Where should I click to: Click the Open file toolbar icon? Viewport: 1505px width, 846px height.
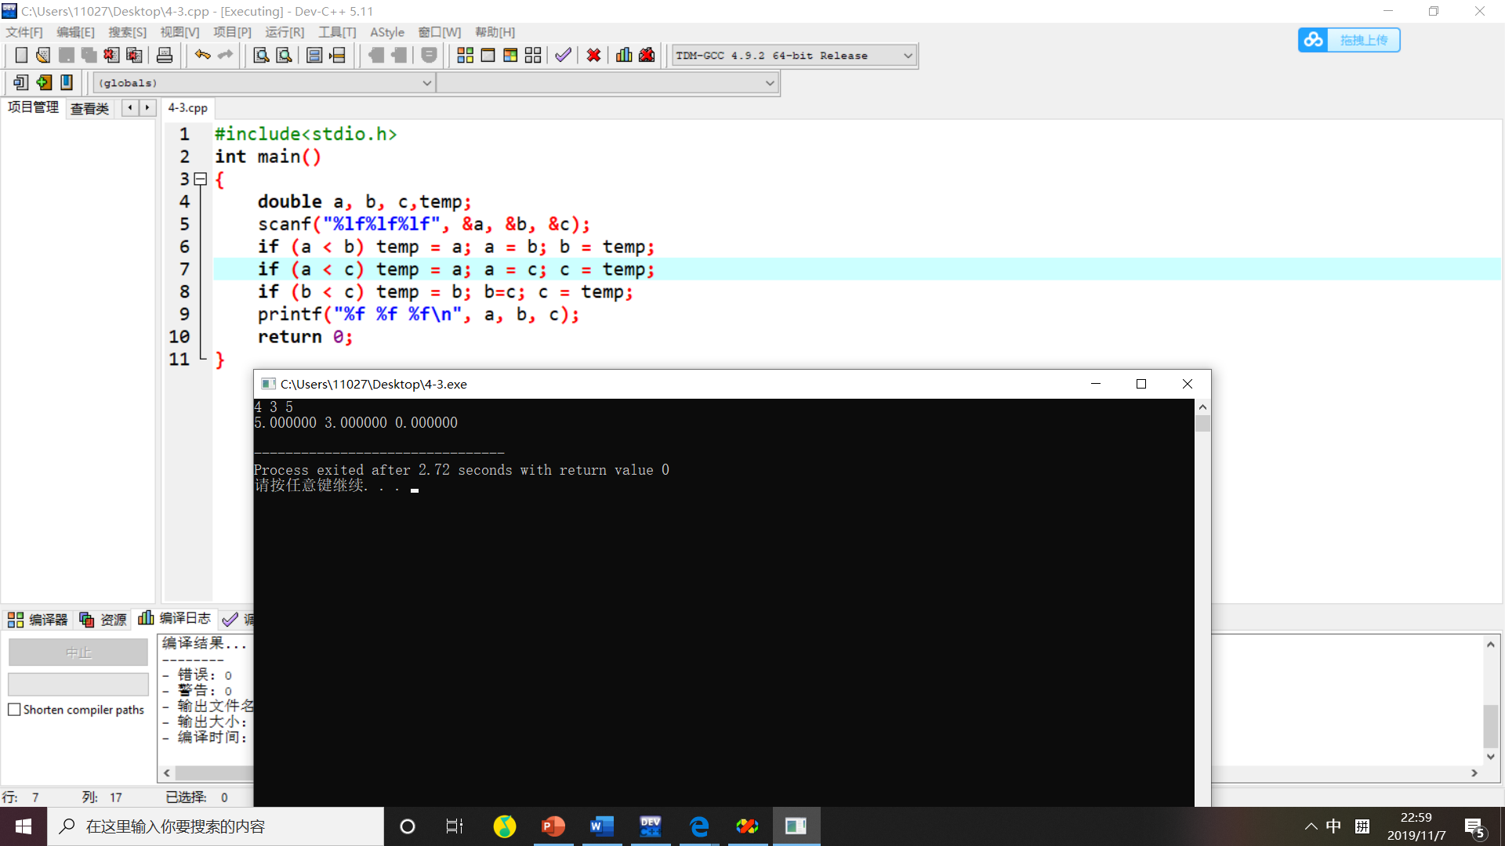(43, 55)
